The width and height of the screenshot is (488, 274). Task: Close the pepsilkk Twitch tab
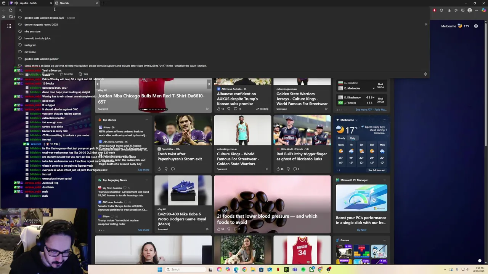point(51,3)
